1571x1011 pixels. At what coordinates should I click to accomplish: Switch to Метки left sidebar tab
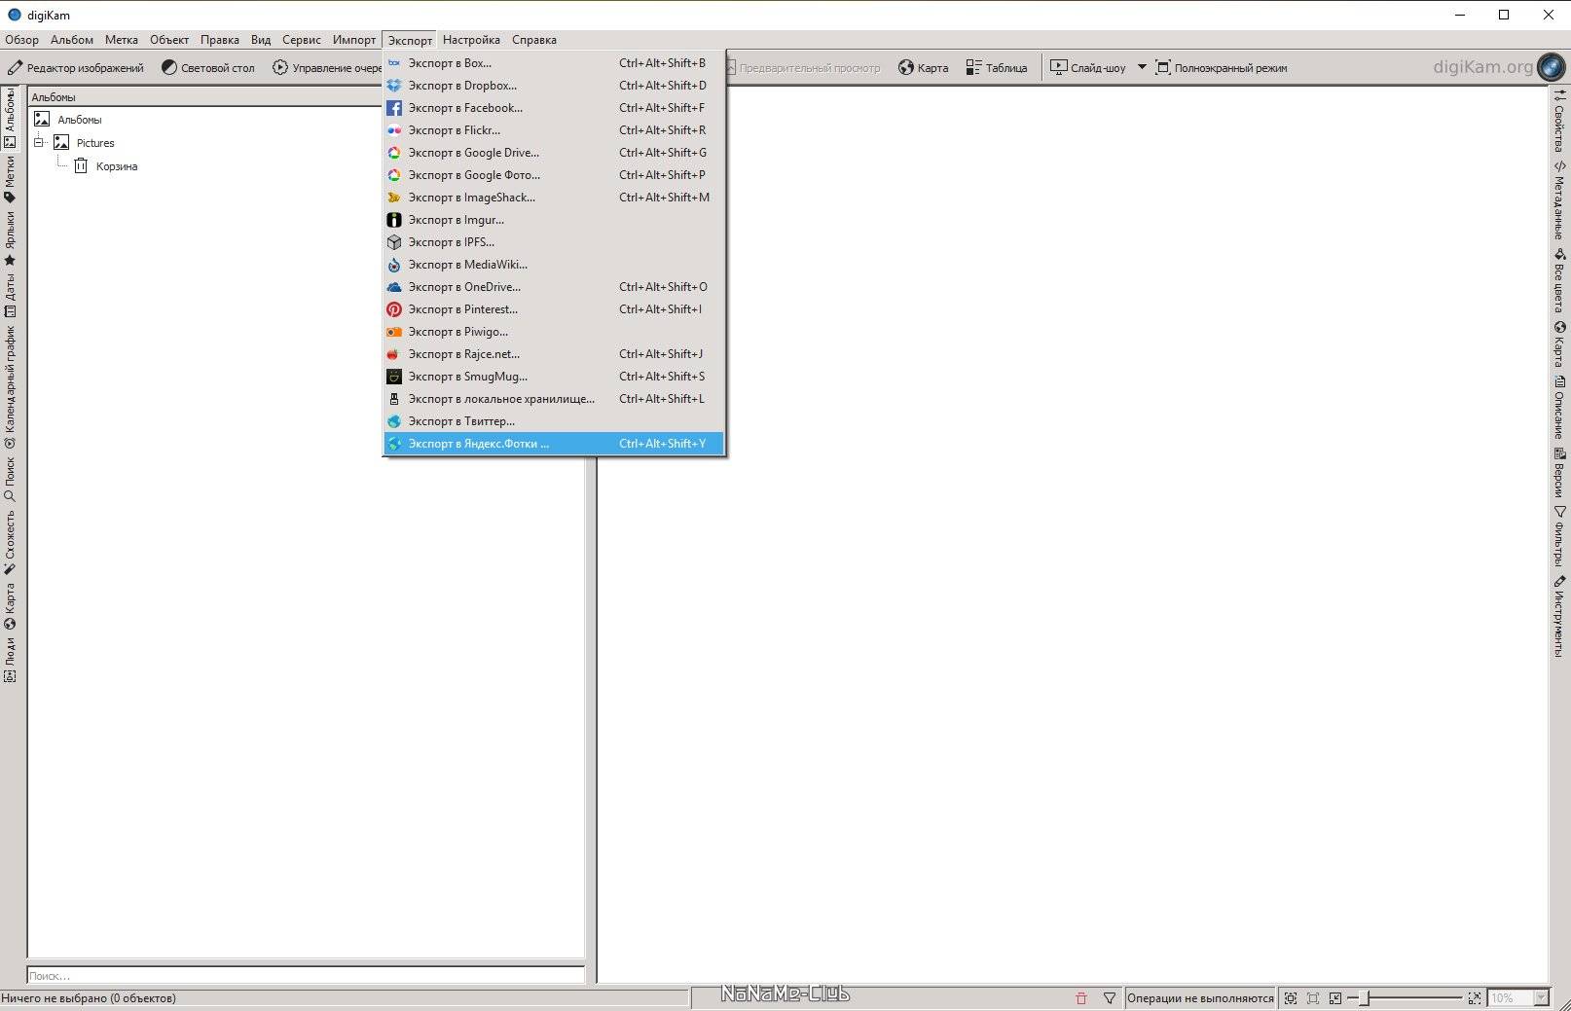click(x=10, y=180)
